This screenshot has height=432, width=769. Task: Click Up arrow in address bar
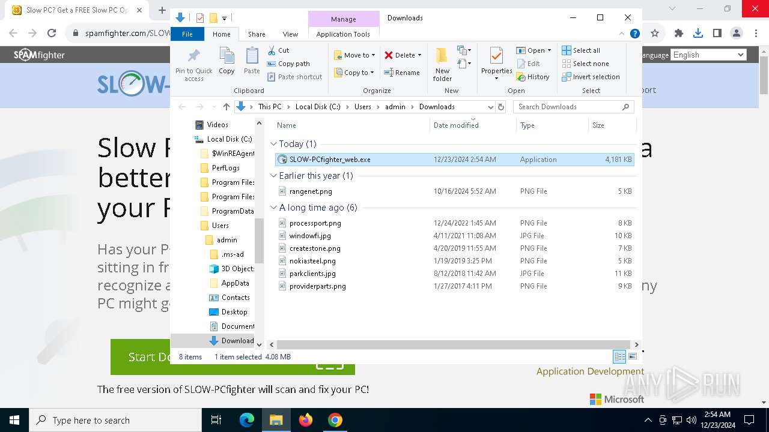pos(226,107)
